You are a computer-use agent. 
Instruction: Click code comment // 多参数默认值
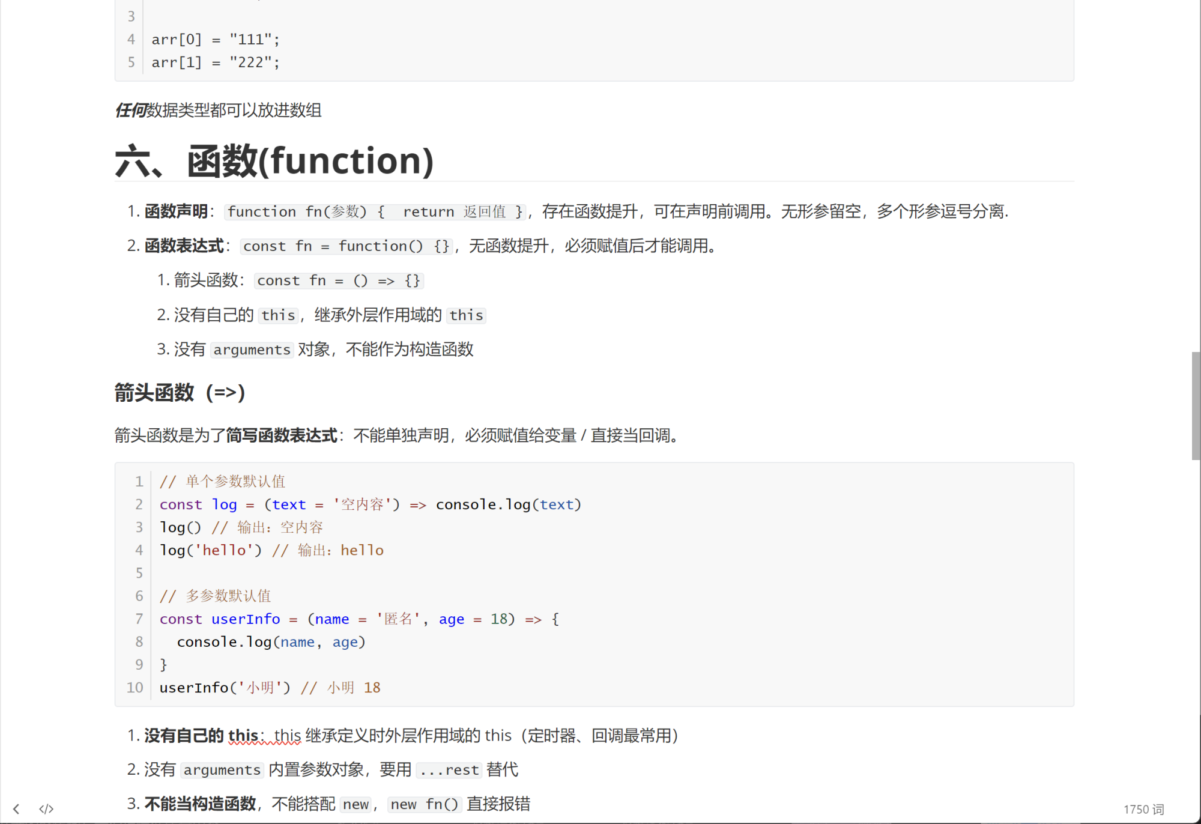215,596
